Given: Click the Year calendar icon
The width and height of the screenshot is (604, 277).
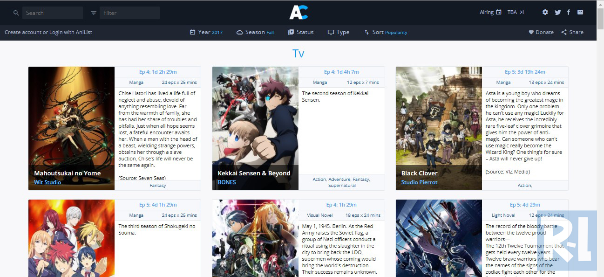Looking at the screenshot, I should click(192, 32).
